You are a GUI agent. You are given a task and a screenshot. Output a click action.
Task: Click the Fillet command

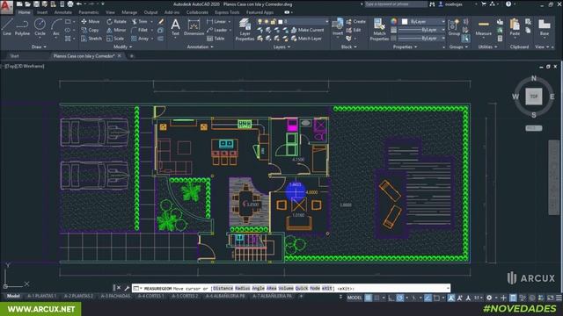tap(139, 30)
